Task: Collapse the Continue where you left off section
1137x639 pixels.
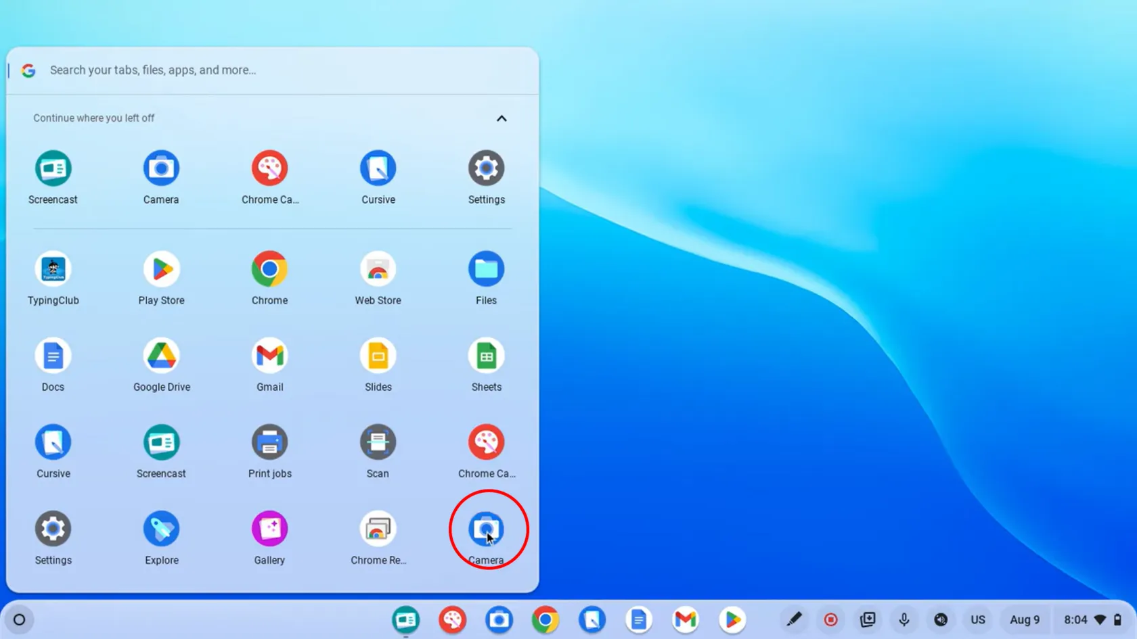Action: (x=501, y=118)
